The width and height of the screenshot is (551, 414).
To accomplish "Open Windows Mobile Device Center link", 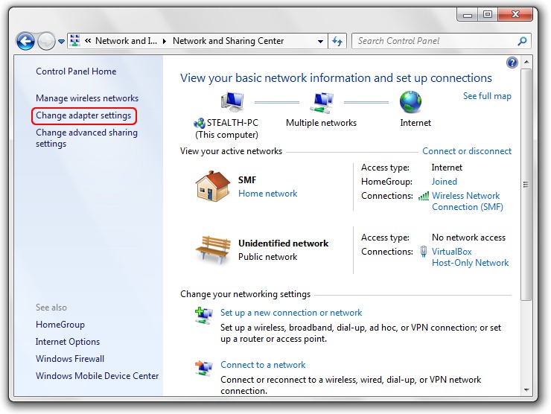I will point(97,376).
